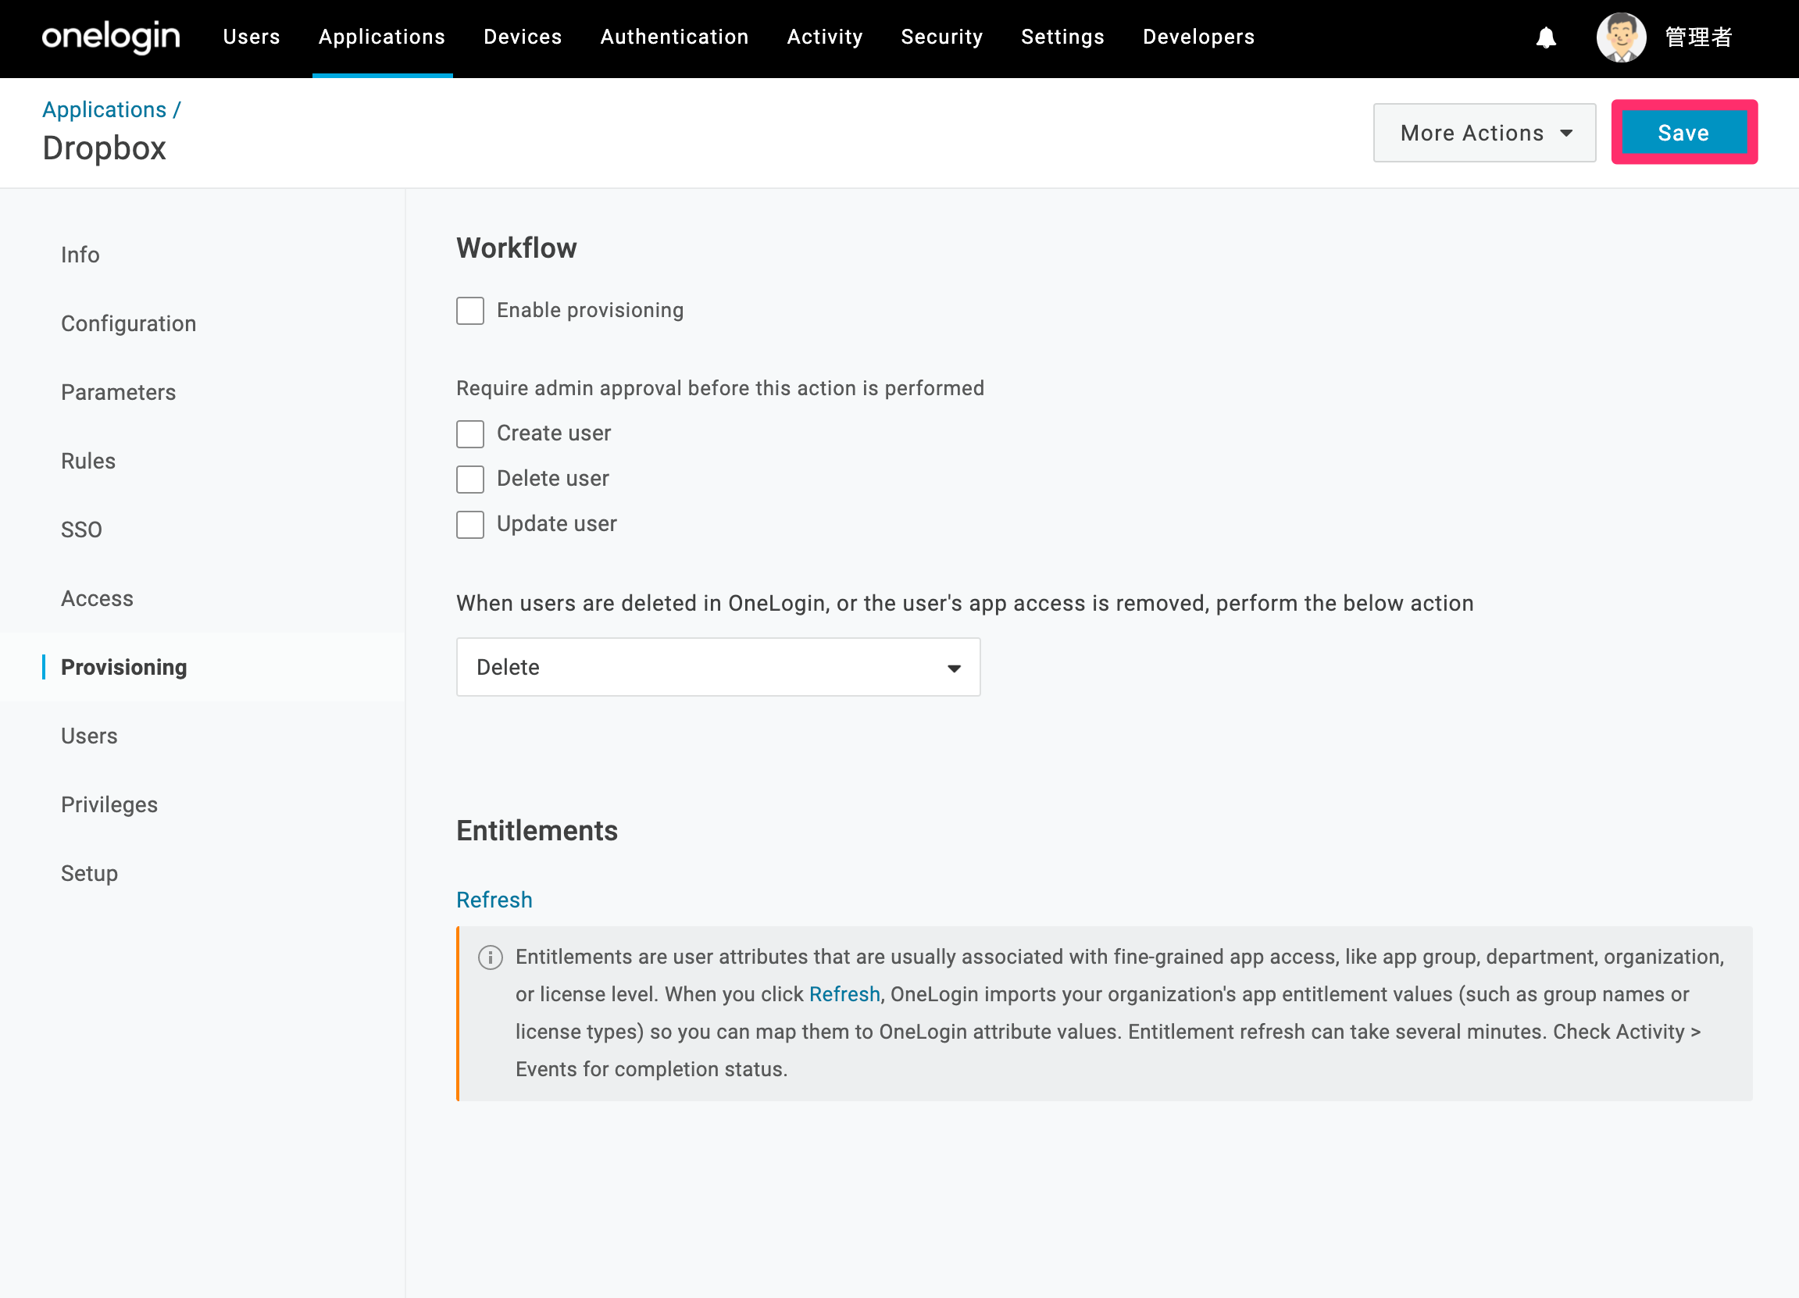Enable provisioning checkbox

(x=469, y=311)
